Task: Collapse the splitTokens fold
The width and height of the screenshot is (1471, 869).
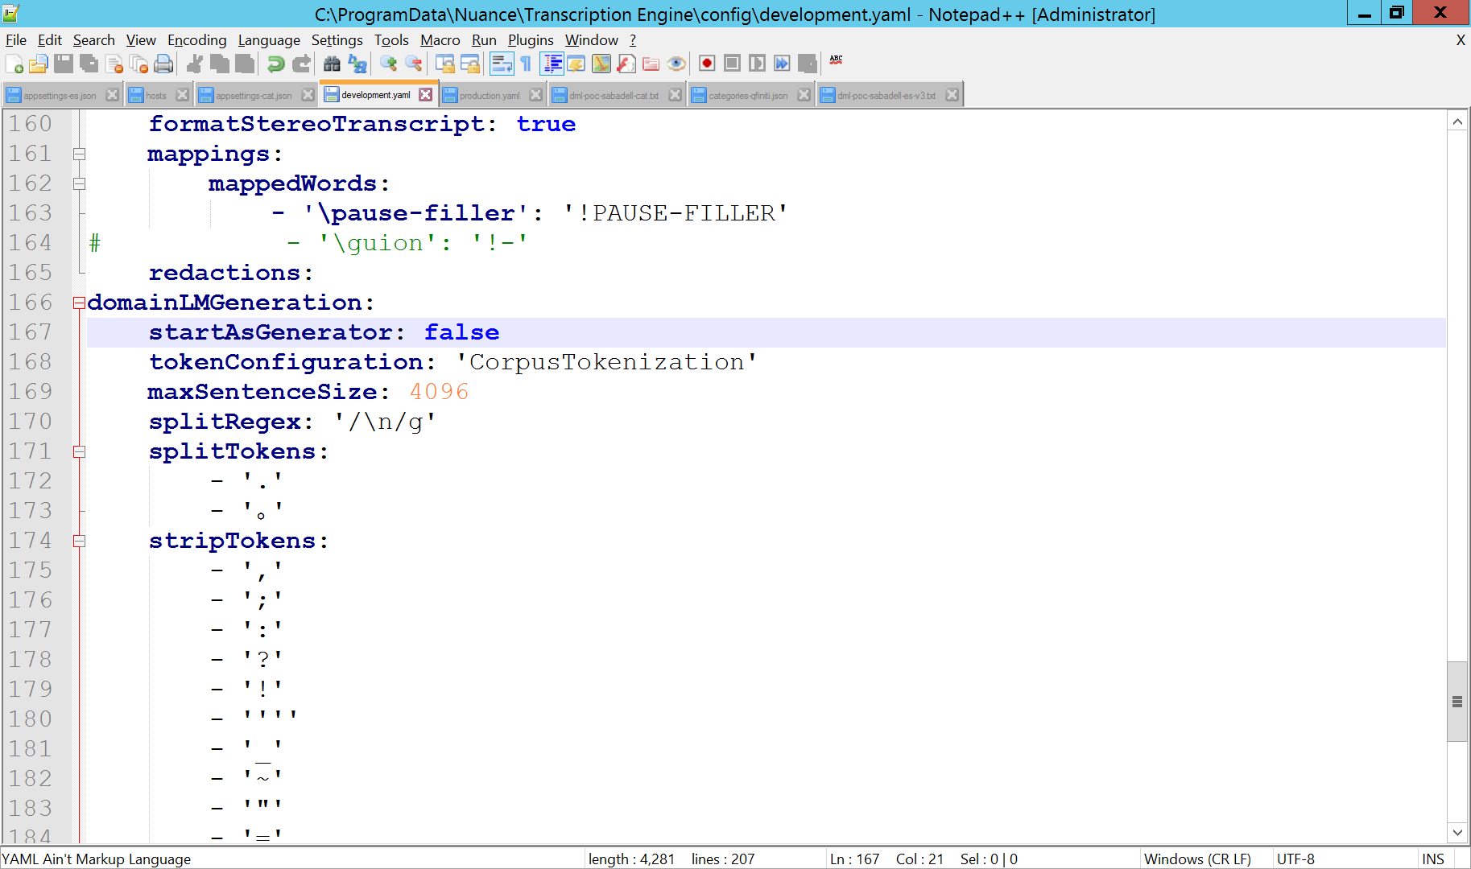Action: [79, 451]
